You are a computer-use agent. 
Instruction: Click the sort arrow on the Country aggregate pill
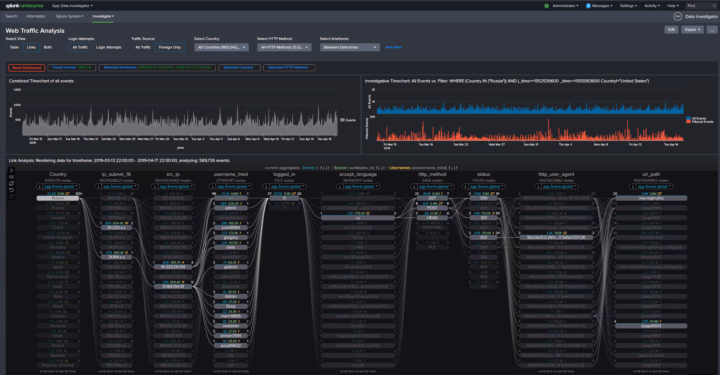coord(39,186)
